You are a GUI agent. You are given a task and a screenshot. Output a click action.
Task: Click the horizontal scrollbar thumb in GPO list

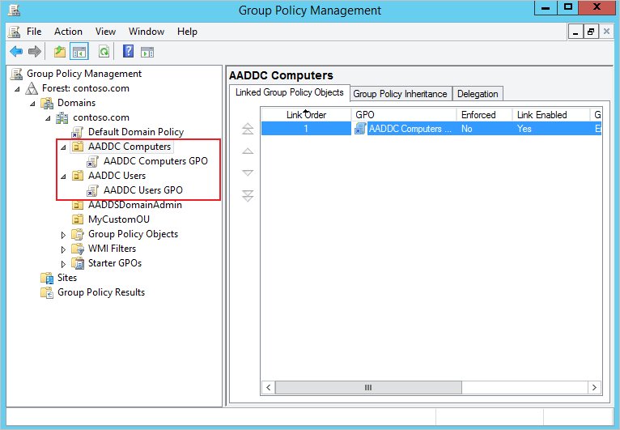(368, 387)
